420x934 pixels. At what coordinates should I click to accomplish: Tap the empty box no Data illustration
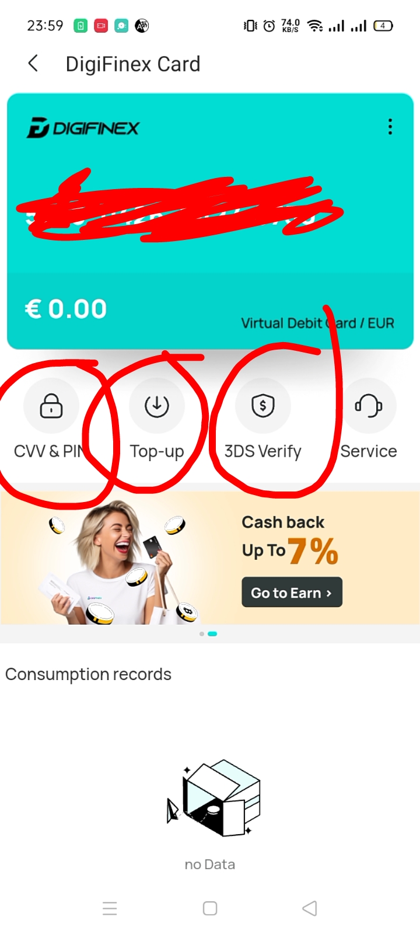(213, 798)
